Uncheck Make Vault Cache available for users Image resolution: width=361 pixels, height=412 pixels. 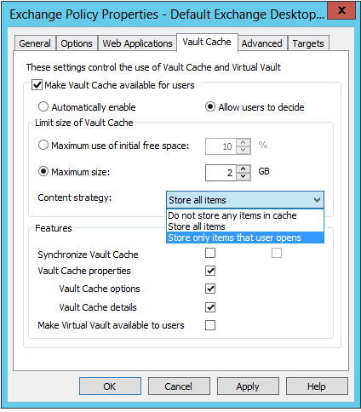37,85
